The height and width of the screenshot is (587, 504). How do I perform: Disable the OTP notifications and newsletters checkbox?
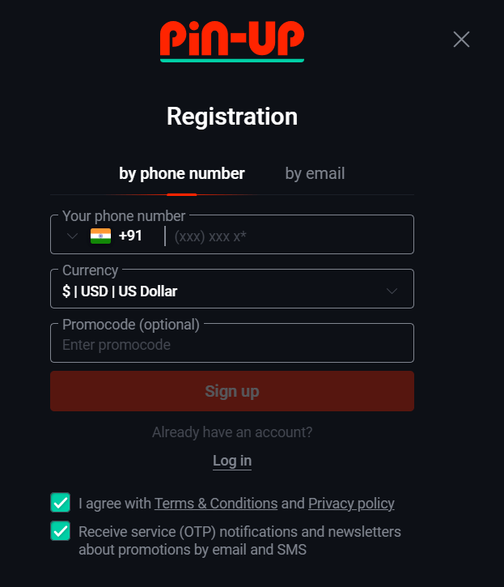coord(61,531)
